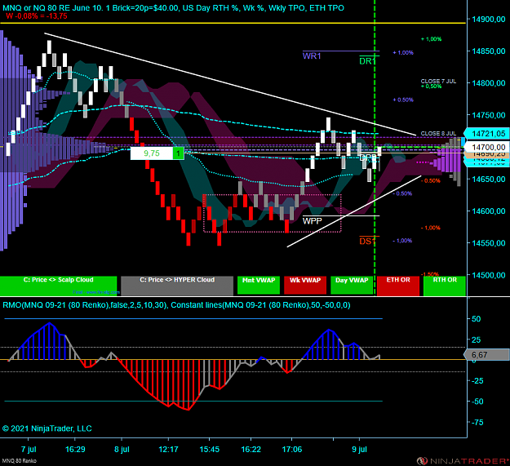Click the 14800,00 price axis label
Viewport: 510px width, 466px height.
[x=489, y=83]
